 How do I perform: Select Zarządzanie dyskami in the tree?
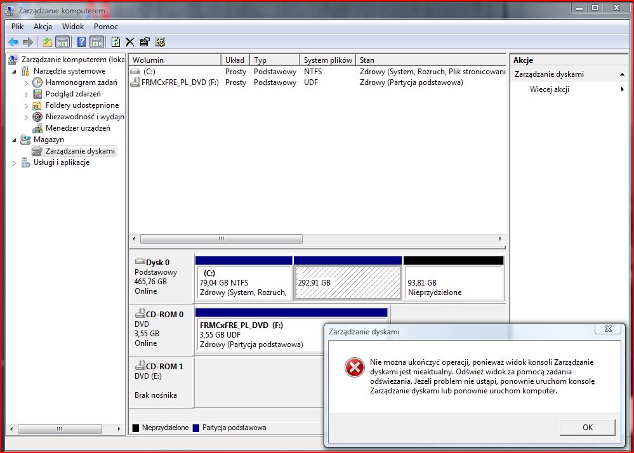click(80, 151)
